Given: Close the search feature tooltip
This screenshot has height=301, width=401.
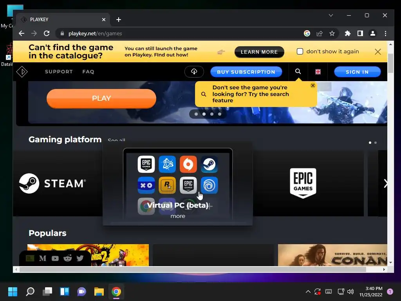Looking at the screenshot, I should tap(313, 85).
